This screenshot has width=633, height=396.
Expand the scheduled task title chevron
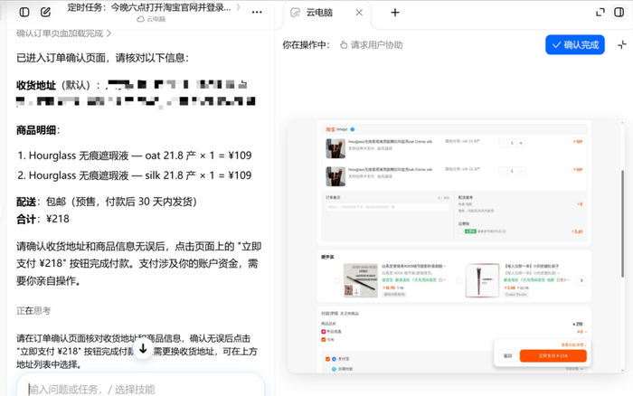coord(238,7)
